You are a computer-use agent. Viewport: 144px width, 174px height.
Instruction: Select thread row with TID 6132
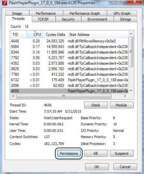(x=69, y=80)
